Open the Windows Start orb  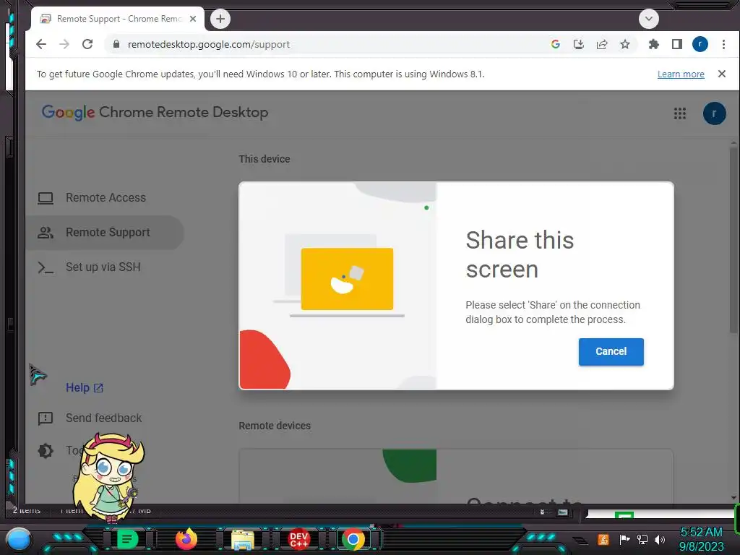[19, 539]
